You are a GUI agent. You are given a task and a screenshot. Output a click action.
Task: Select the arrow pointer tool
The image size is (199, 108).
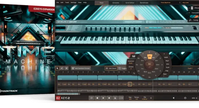(x=57, y=68)
